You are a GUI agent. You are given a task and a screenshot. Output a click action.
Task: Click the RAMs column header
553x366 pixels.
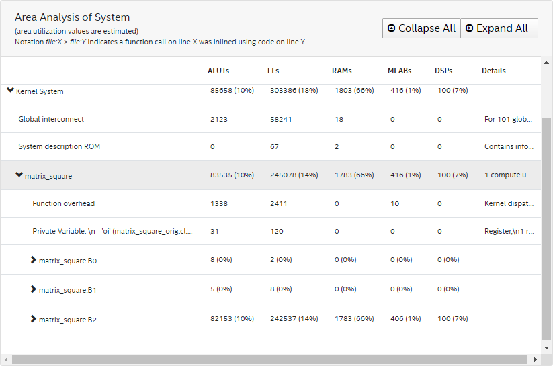341,71
